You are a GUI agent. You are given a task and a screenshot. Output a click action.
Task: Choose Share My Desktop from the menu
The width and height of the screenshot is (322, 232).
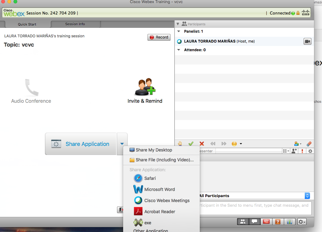click(x=154, y=150)
